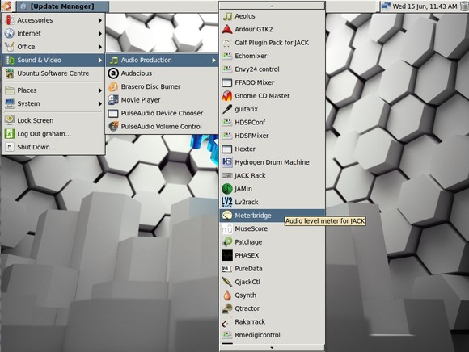Expand the Audio Production submenu arrow

(213, 61)
